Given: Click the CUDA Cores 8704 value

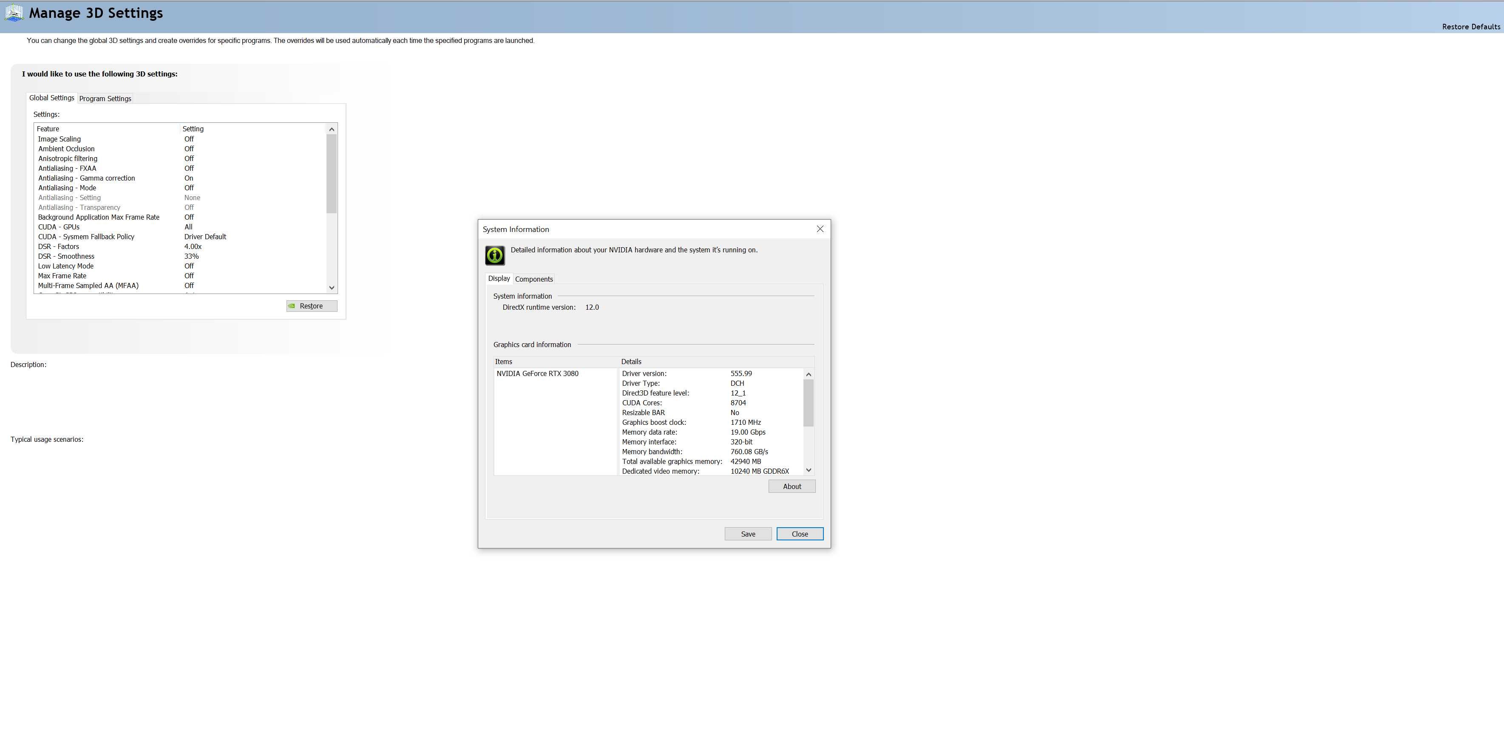Looking at the screenshot, I should coord(738,403).
